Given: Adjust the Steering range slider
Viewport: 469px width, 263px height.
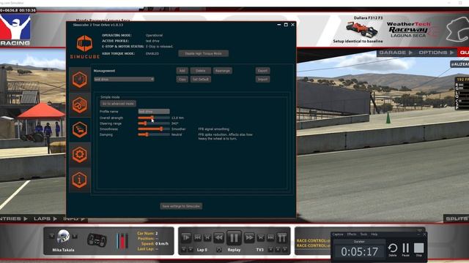Looking at the screenshot, I should [154, 123].
